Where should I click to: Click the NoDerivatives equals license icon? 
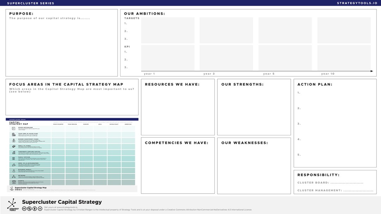click(x=40, y=208)
